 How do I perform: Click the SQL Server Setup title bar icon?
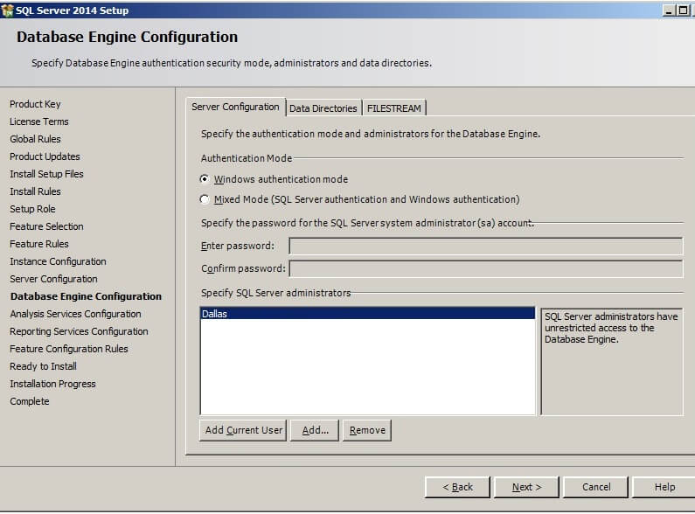tap(7, 10)
